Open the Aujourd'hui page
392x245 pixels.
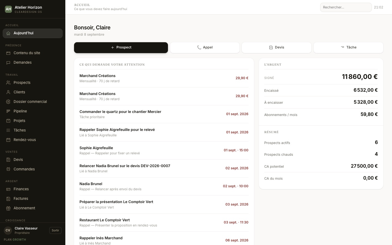tap(33, 33)
